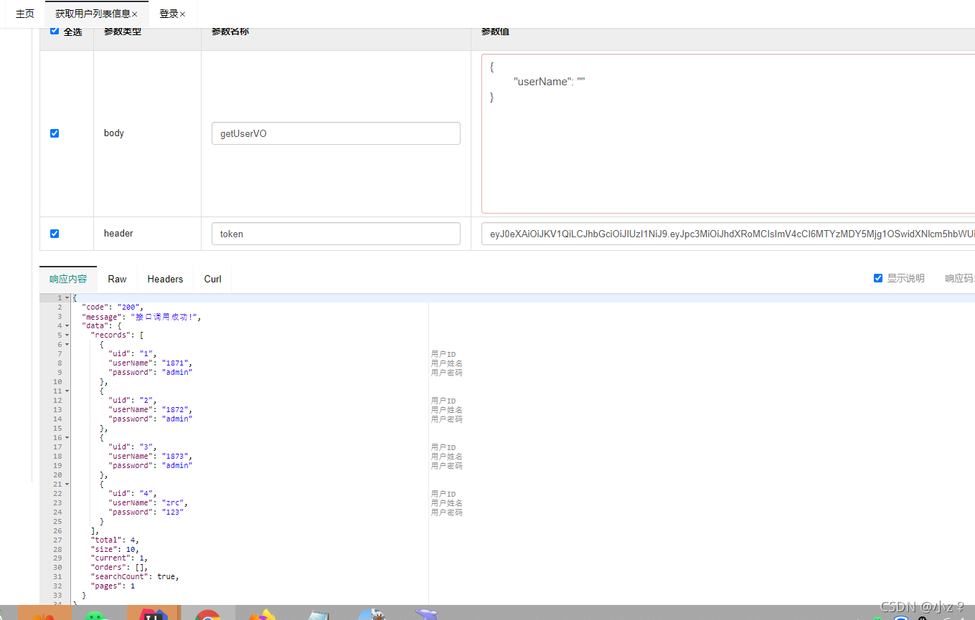This screenshot has height=620, width=975.
Task: Close the 登录 tab
Action: [182, 14]
